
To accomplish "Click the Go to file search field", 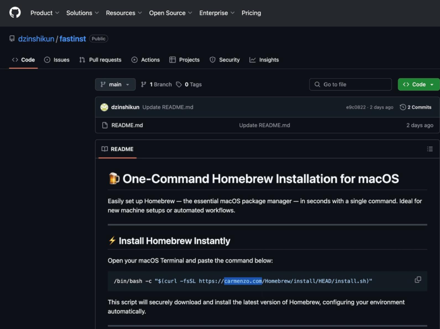I will click(x=350, y=85).
